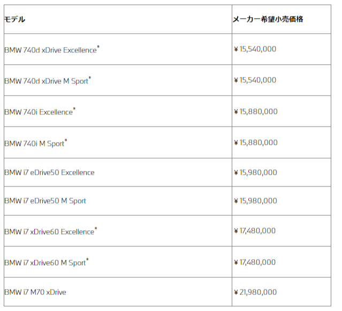The width and height of the screenshot is (342, 311).
Task: Select the BMW 740d xDrive M Sport cell
Action: (48, 81)
